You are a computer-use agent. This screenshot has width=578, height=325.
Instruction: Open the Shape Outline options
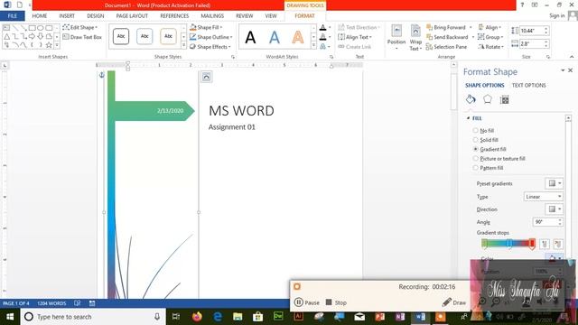(211, 37)
